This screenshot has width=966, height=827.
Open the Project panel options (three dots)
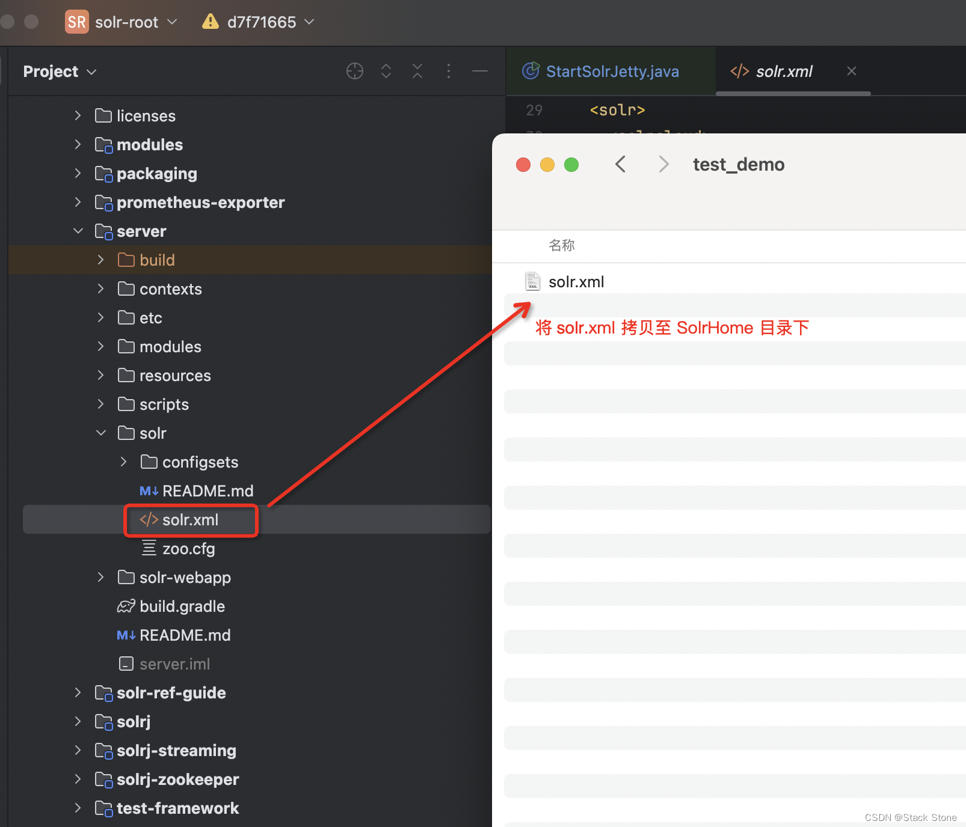tap(449, 71)
